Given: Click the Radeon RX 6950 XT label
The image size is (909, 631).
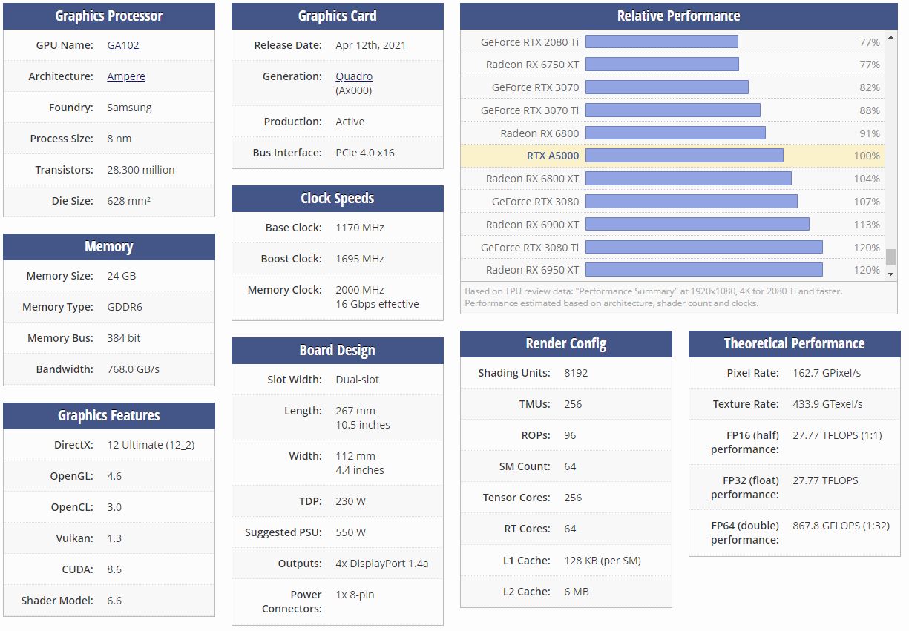Looking at the screenshot, I should point(532,270).
